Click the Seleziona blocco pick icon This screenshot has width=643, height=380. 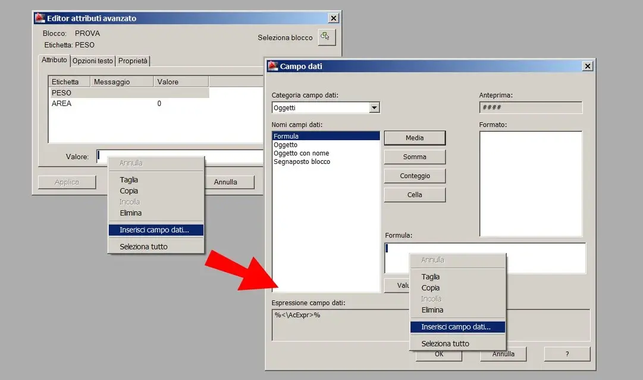coord(327,37)
